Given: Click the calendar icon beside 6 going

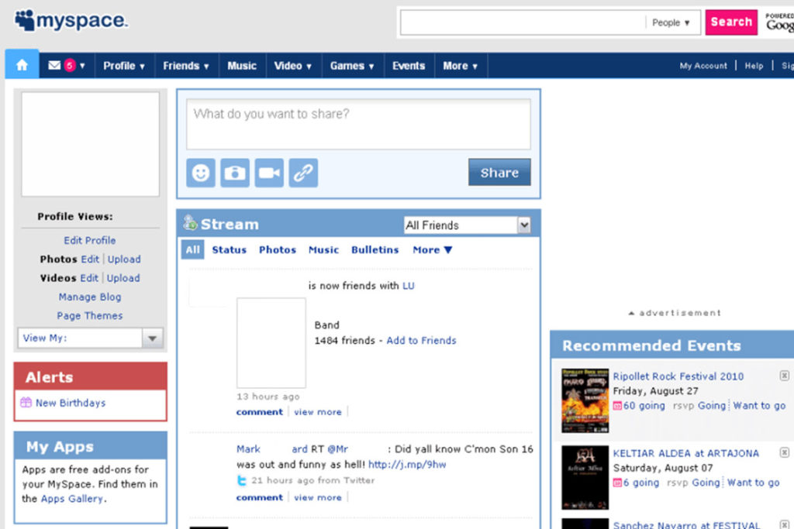Looking at the screenshot, I should coord(617,483).
